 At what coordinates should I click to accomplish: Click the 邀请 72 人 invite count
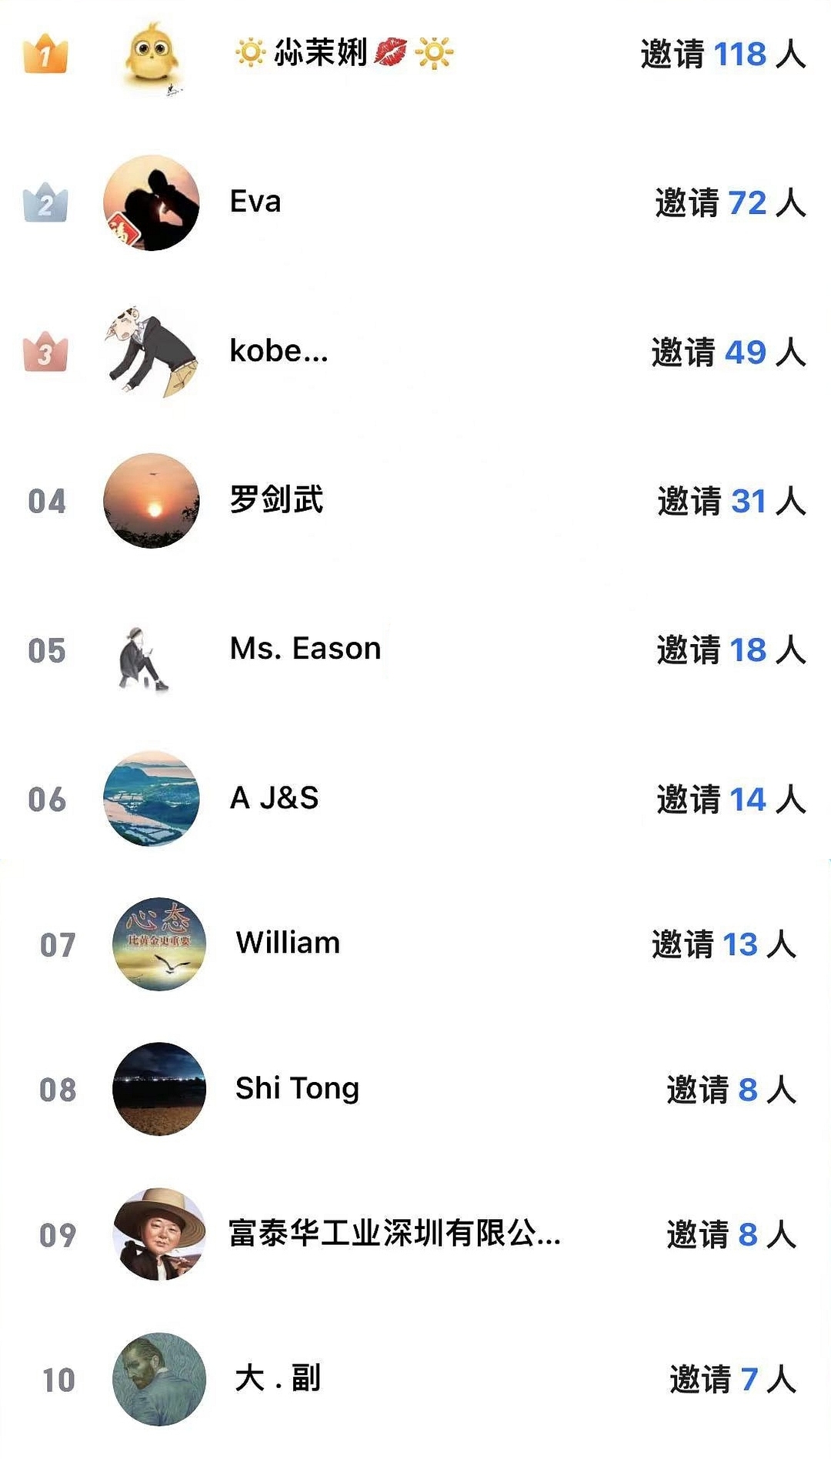coord(729,203)
